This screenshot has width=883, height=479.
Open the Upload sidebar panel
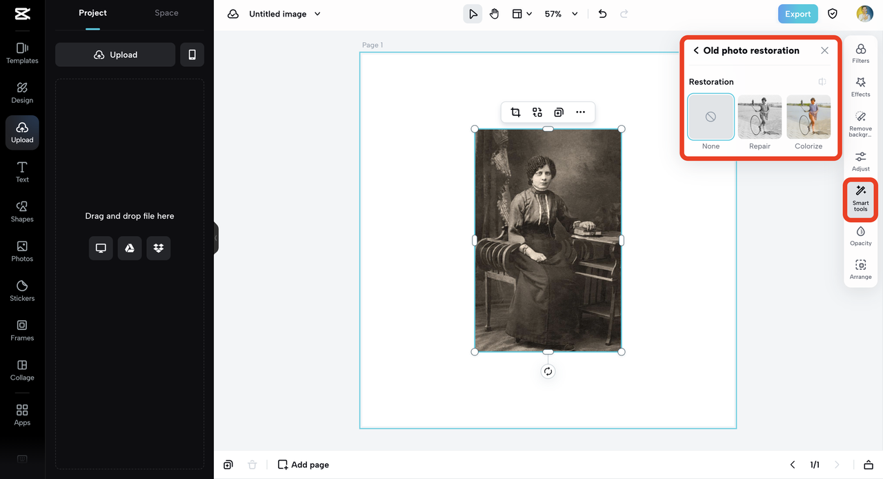pyautogui.click(x=22, y=133)
